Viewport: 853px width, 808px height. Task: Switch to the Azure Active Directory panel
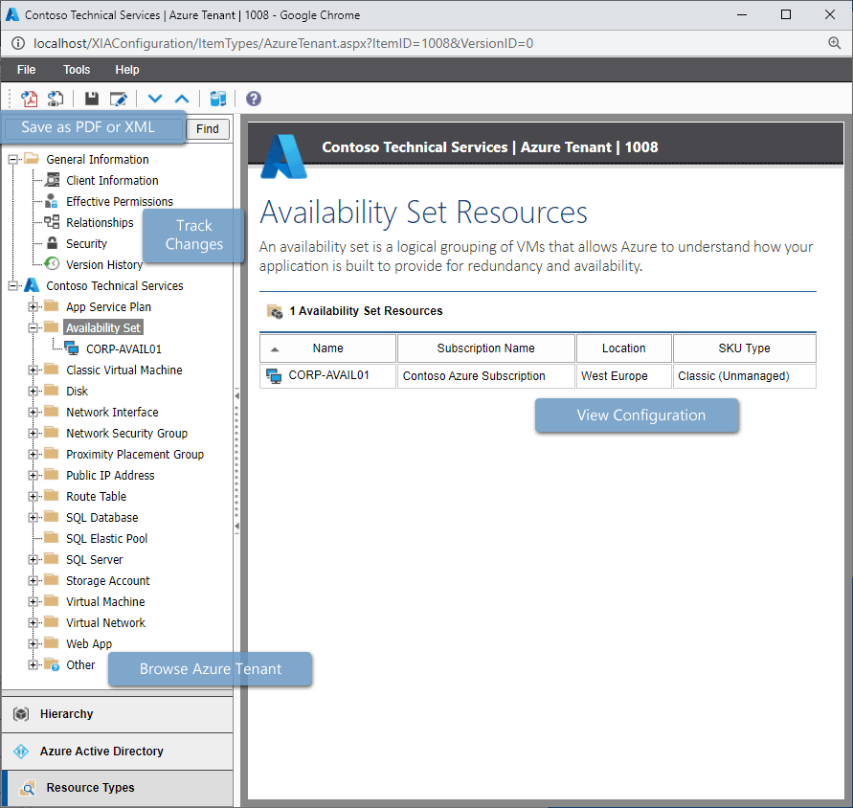[117, 752]
